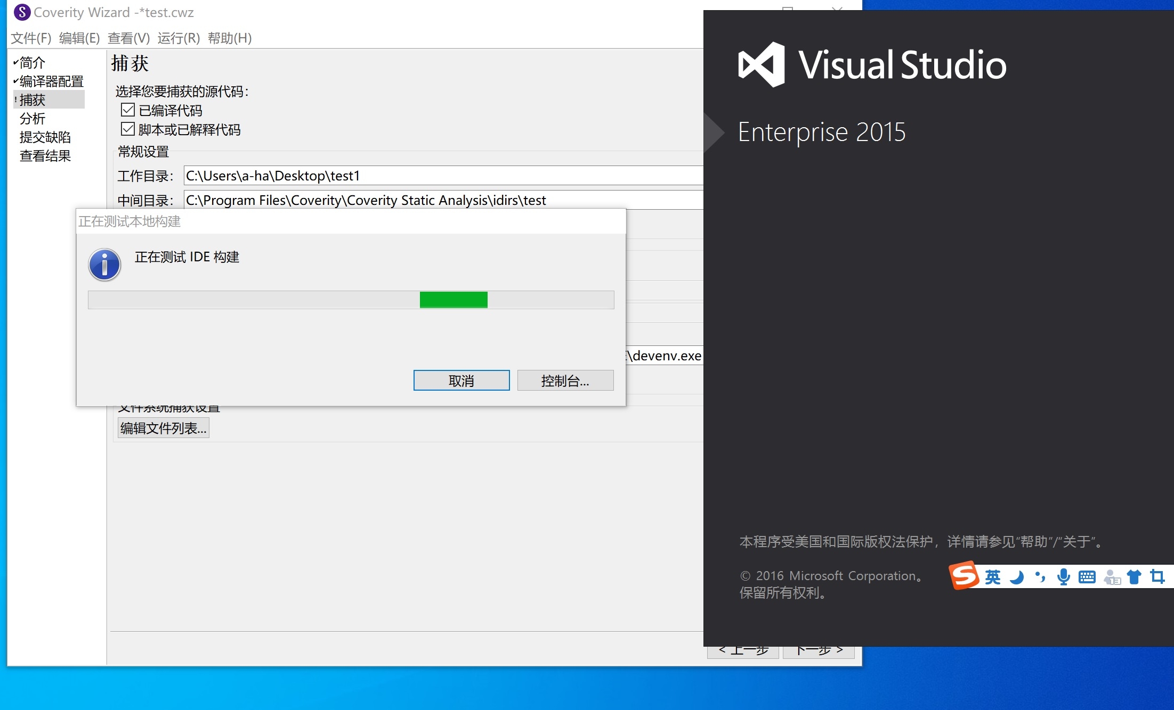1174x710 pixels.
Task: Click the info icon in the build dialog
Action: coord(104,263)
